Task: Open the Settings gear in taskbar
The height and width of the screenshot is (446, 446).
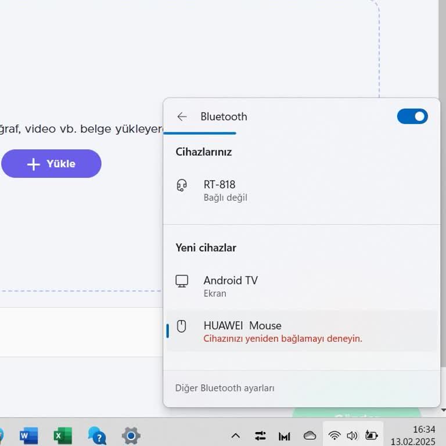Action: 131,436
